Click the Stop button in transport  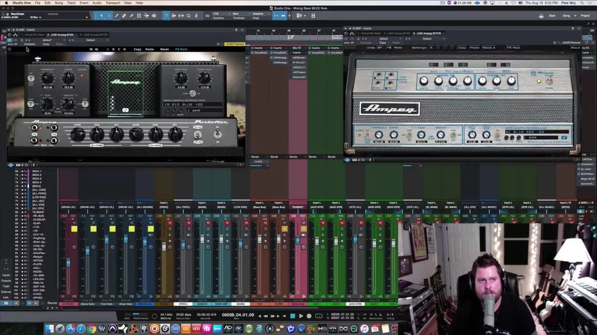click(293, 316)
